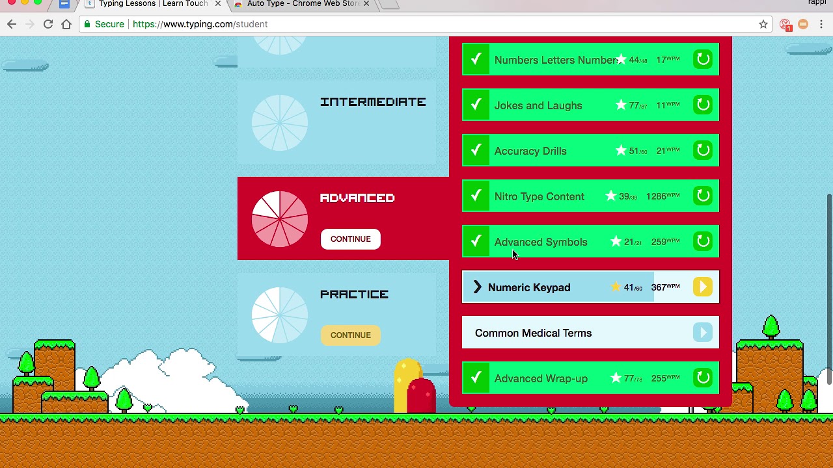Expand the Numeric Keypad lesson chevron
This screenshot has width=833, height=468.
click(x=477, y=287)
